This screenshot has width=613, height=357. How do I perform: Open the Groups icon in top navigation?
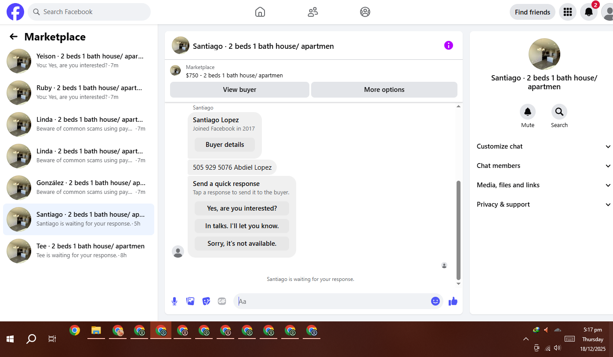tap(365, 12)
